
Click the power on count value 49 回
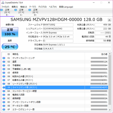[x=103, y=37]
